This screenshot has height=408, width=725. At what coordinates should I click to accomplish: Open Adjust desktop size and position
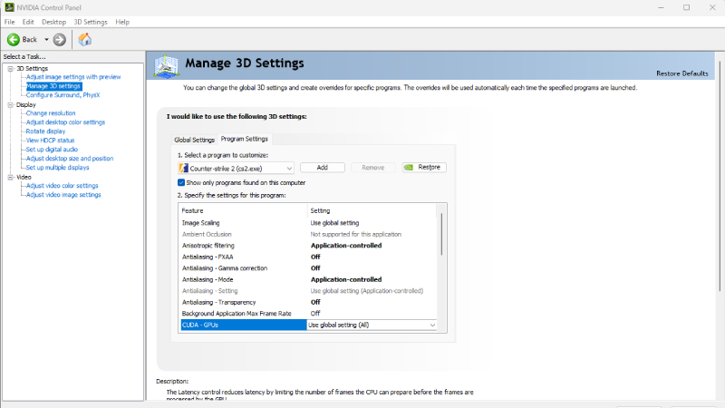click(x=70, y=158)
